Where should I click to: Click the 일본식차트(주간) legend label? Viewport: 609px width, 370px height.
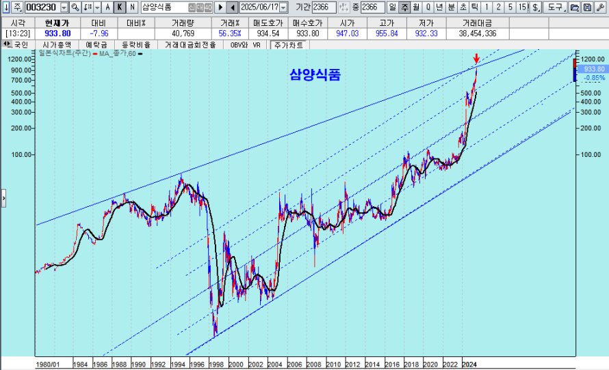(x=64, y=53)
